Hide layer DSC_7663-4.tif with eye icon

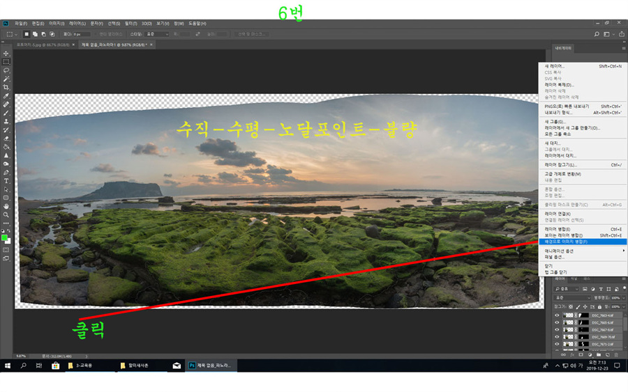pyautogui.click(x=557, y=315)
